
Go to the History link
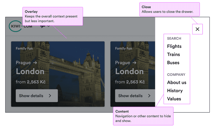[175, 91]
